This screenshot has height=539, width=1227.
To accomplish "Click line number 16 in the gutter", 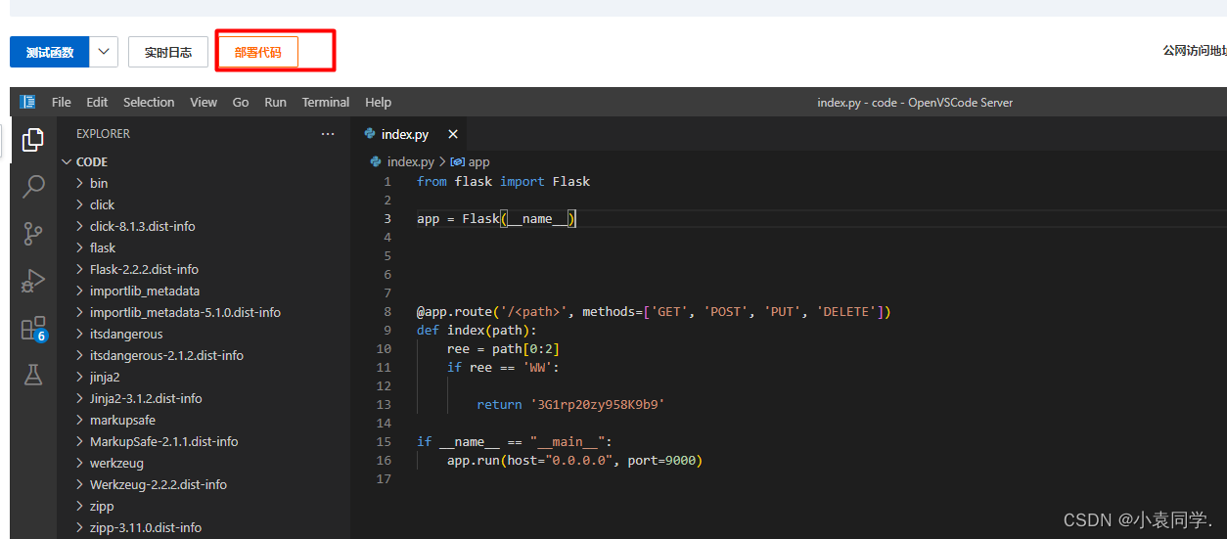I will [384, 460].
